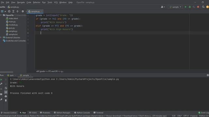Open the Python Packages tool window

(x=62, y=113)
